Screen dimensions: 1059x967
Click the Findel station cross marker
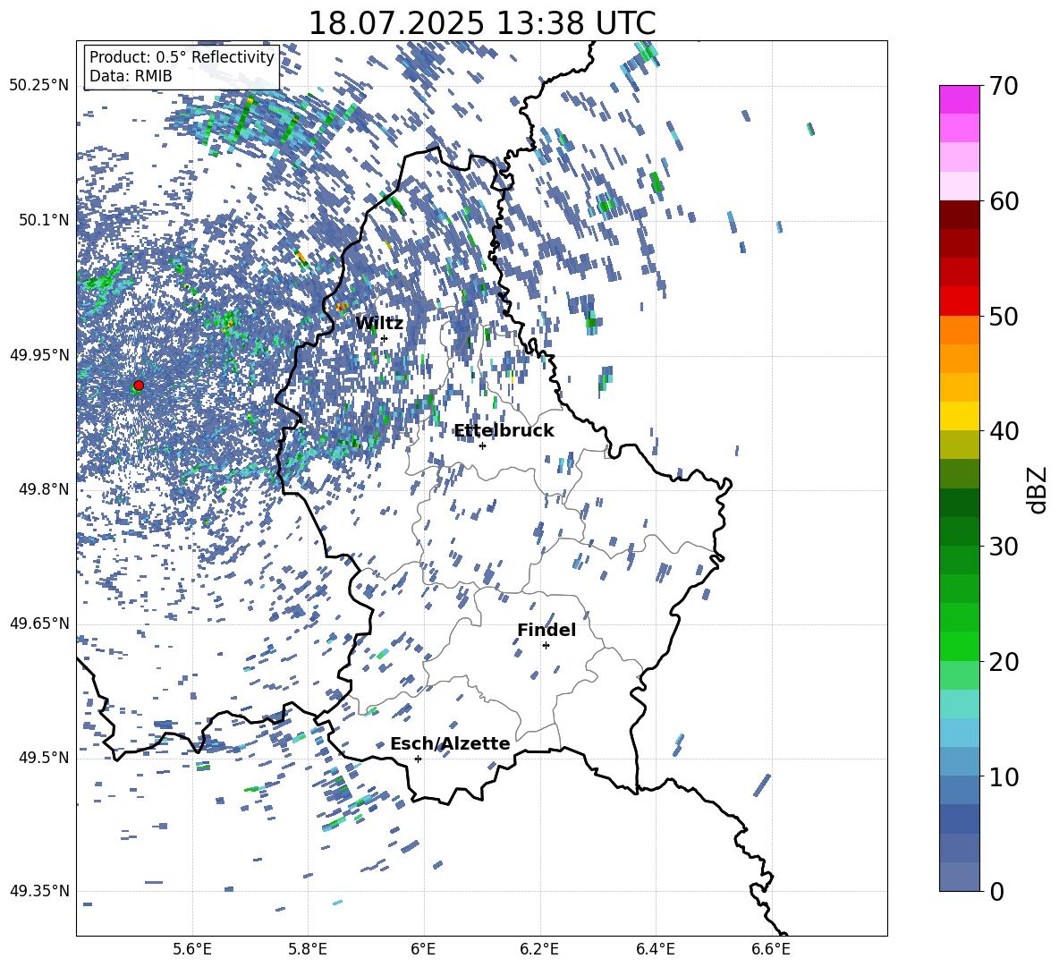[x=546, y=646]
